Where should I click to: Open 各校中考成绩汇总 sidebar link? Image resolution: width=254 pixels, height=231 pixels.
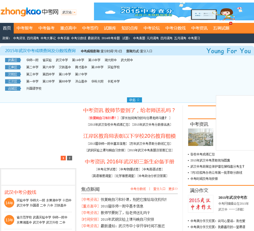point(202,154)
